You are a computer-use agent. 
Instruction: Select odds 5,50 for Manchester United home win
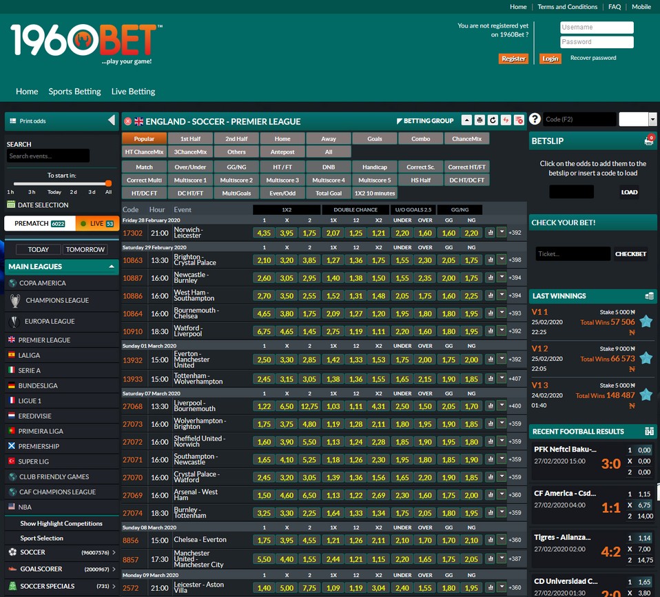pyautogui.click(x=264, y=558)
